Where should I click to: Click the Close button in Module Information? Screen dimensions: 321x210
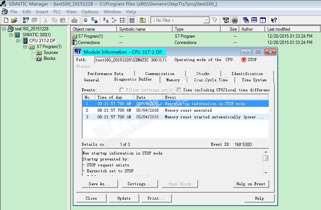[91, 198]
